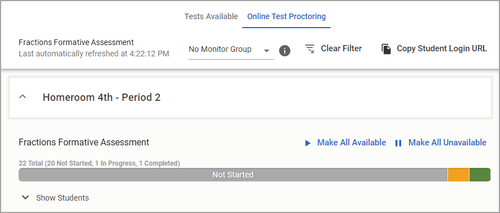This screenshot has width=500, height=213.
Task: Click the Show Students label
Action: coord(63,198)
